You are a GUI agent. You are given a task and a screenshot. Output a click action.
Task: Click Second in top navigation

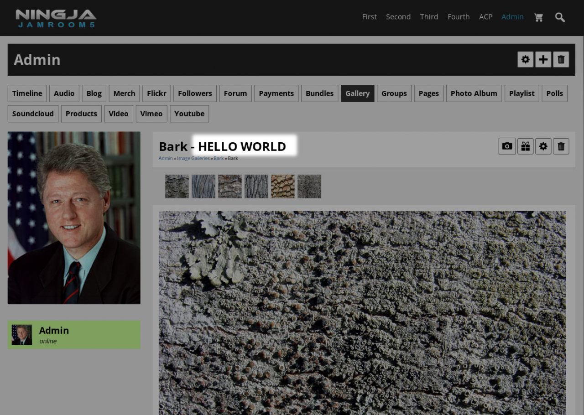pyautogui.click(x=398, y=17)
